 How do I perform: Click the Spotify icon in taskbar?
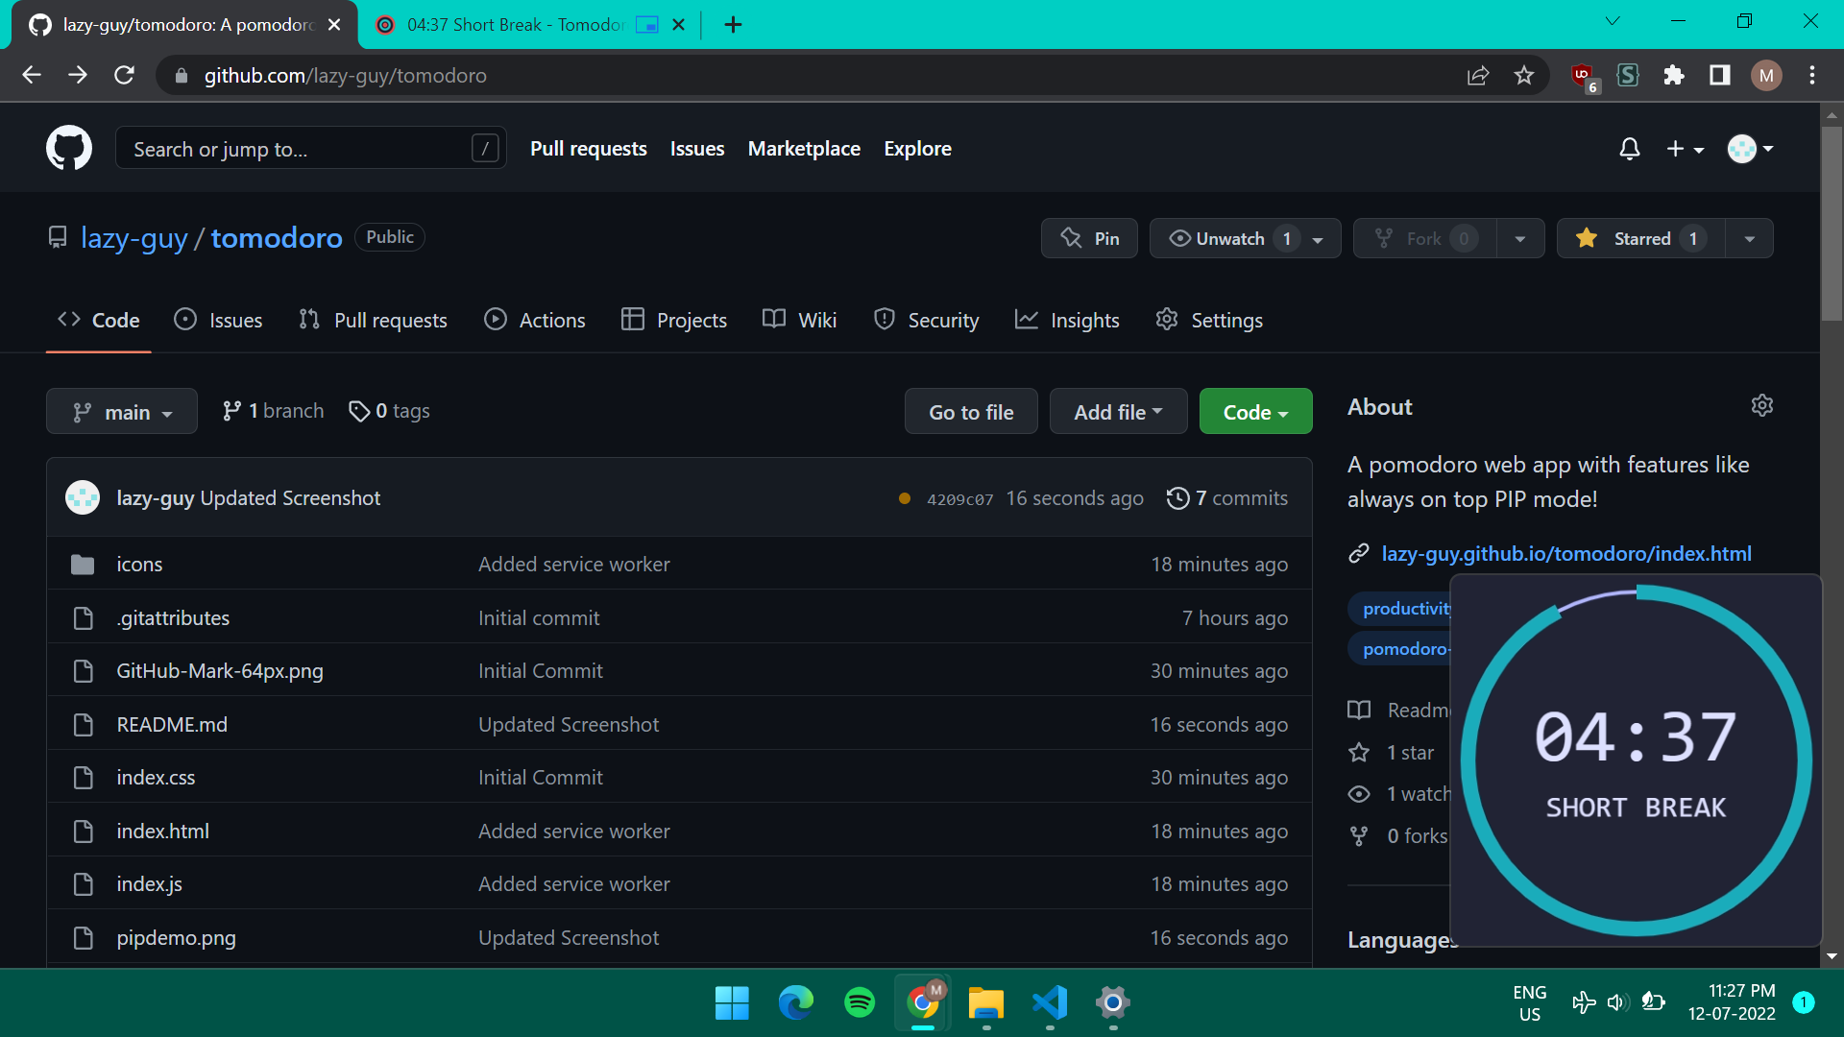tap(861, 1002)
